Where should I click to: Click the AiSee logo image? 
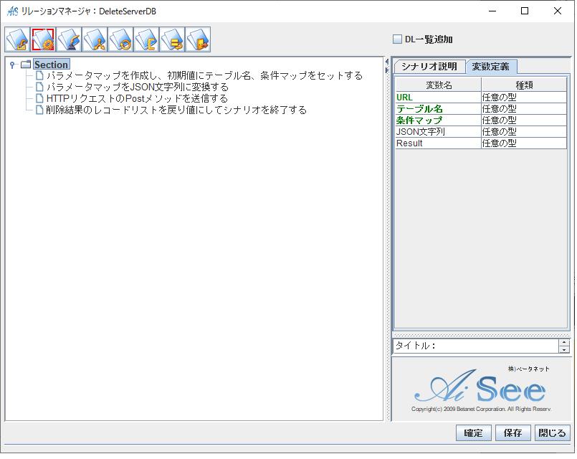pos(481,389)
